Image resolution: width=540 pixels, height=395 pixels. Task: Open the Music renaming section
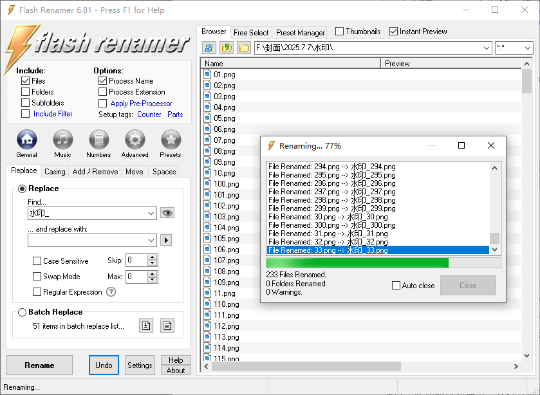tap(62, 140)
